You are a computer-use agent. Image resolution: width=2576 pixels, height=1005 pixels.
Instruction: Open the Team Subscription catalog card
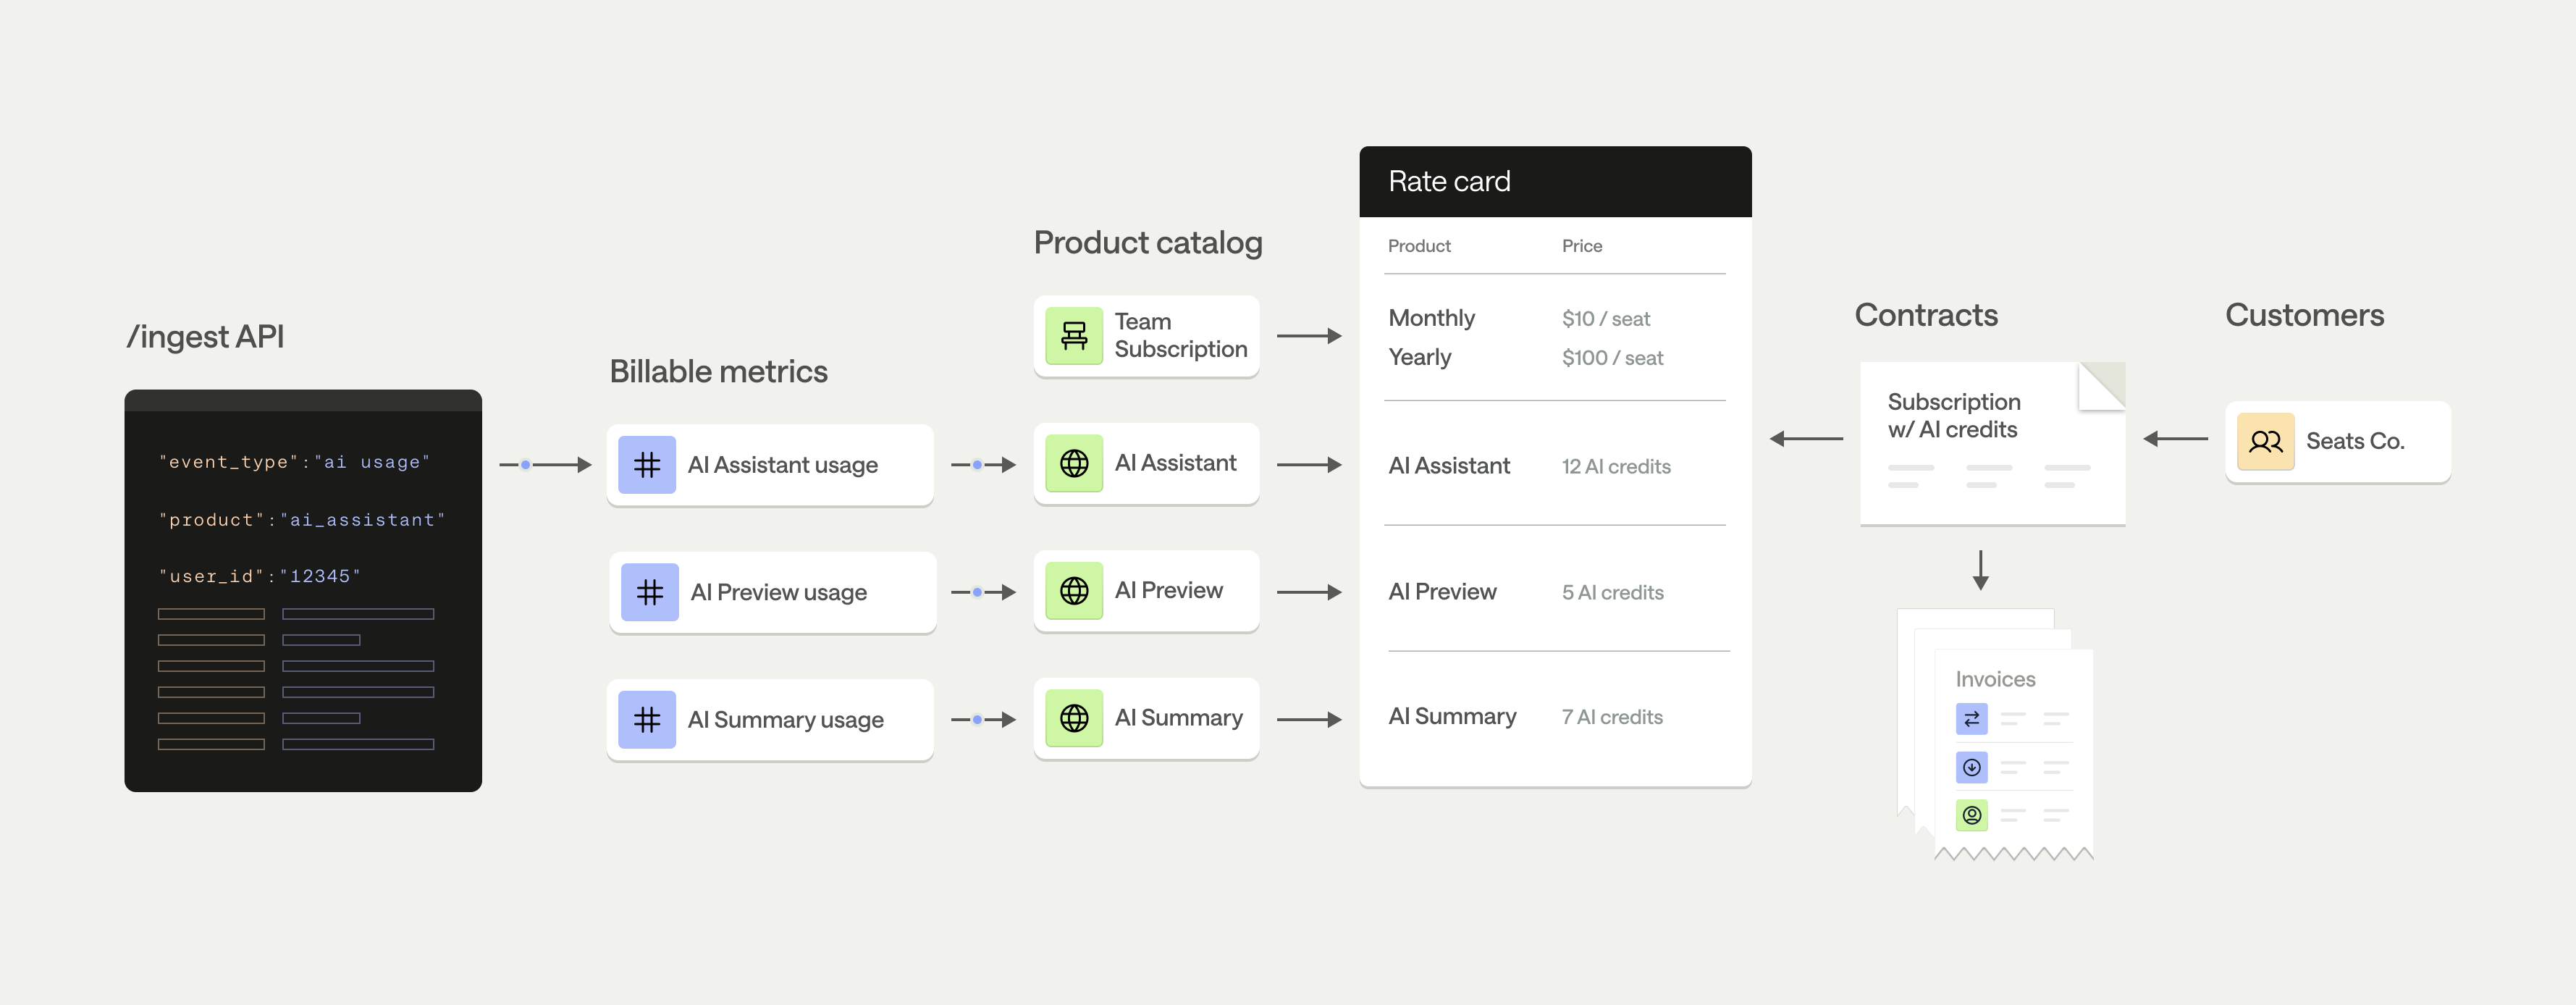1146,336
